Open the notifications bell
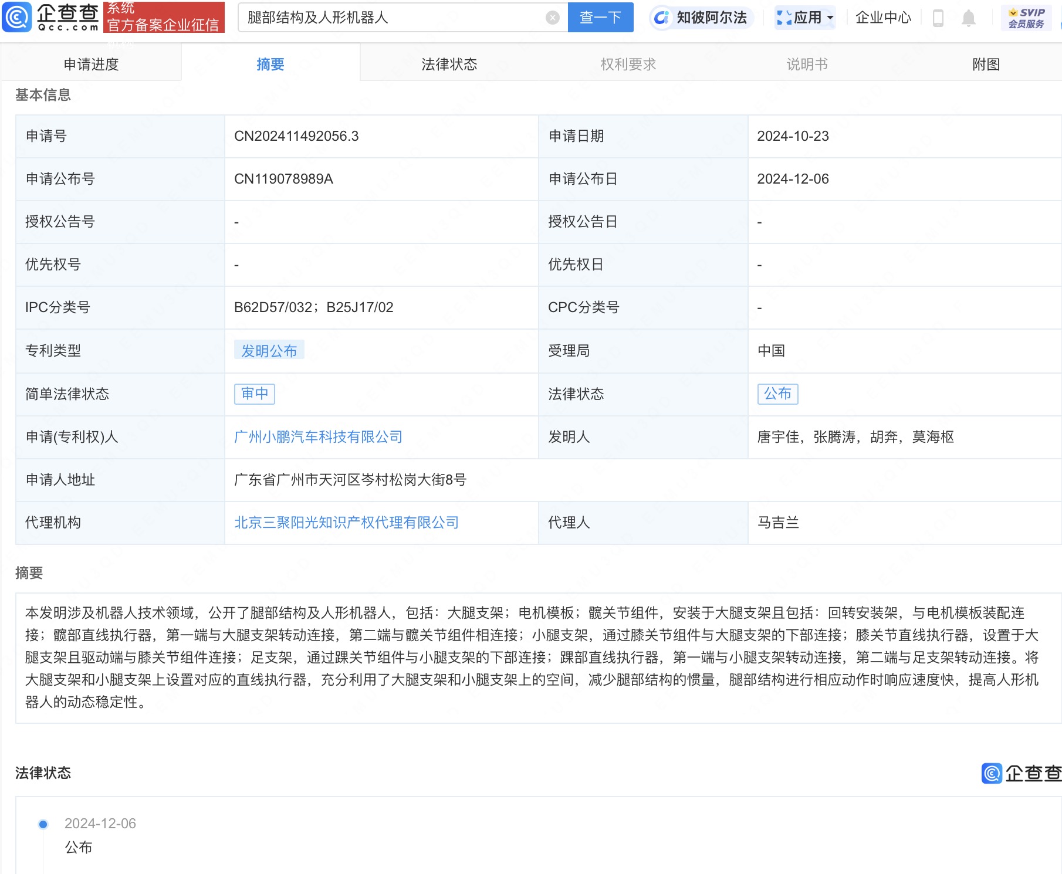 [x=968, y=18]
